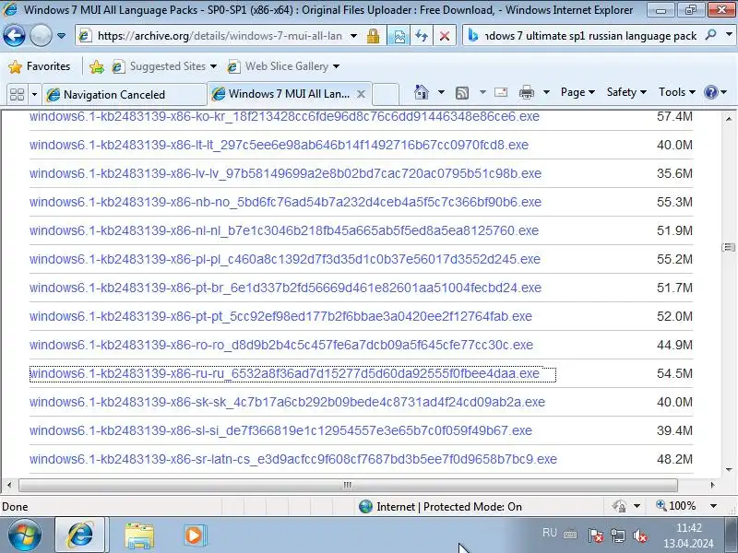Screen dimensions: 738x553
Task: Click the horizontal scrollbar thumb
Action: (348, 485)
